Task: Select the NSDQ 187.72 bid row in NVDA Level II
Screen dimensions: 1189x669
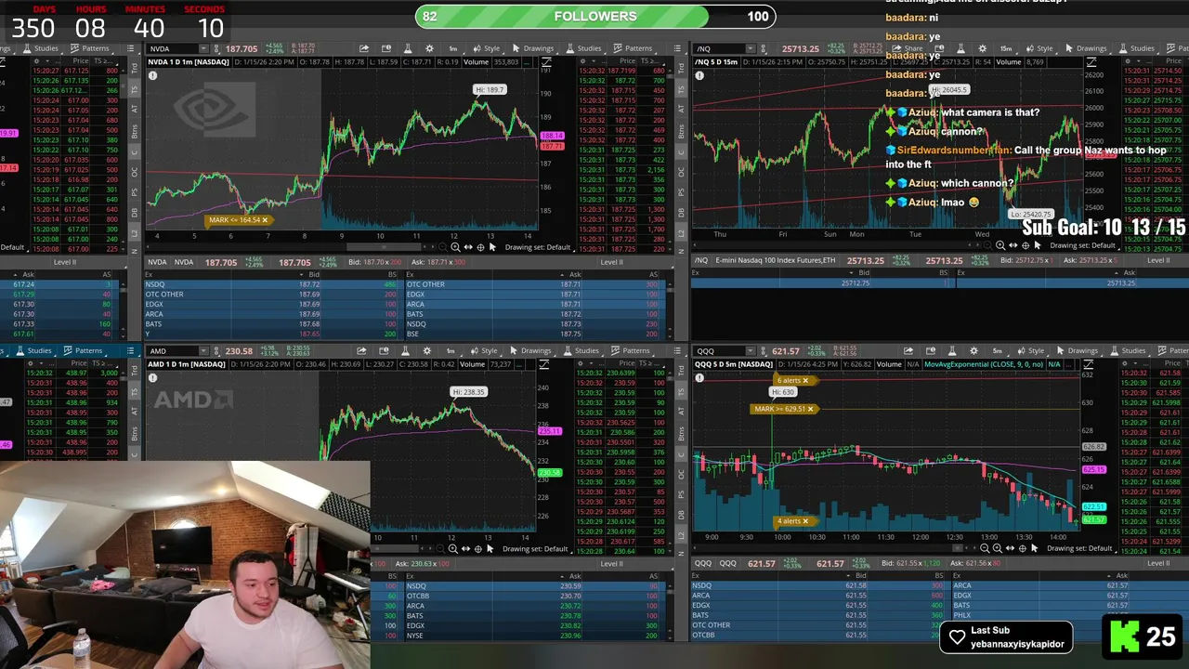Action: (271, 284)
